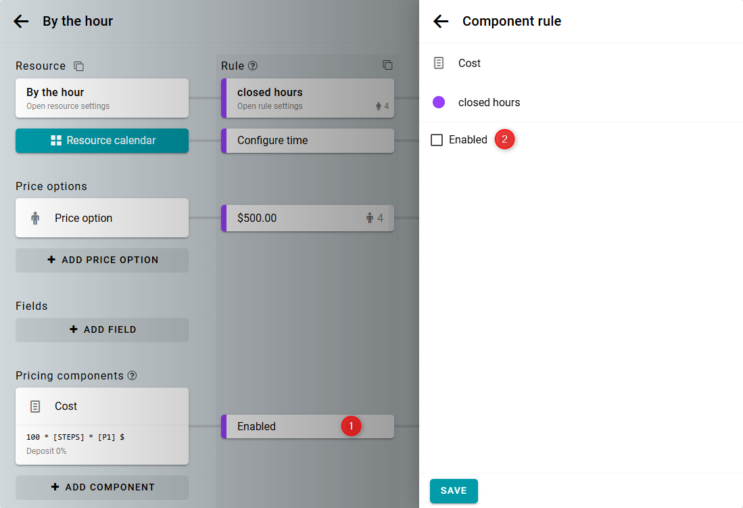
Task: Select the $500.00 price rule cell
Action: coord(308,218)
